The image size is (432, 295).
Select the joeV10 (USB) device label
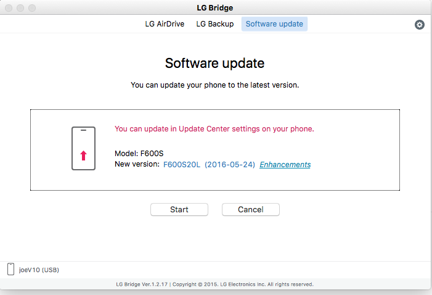point(39,270)
